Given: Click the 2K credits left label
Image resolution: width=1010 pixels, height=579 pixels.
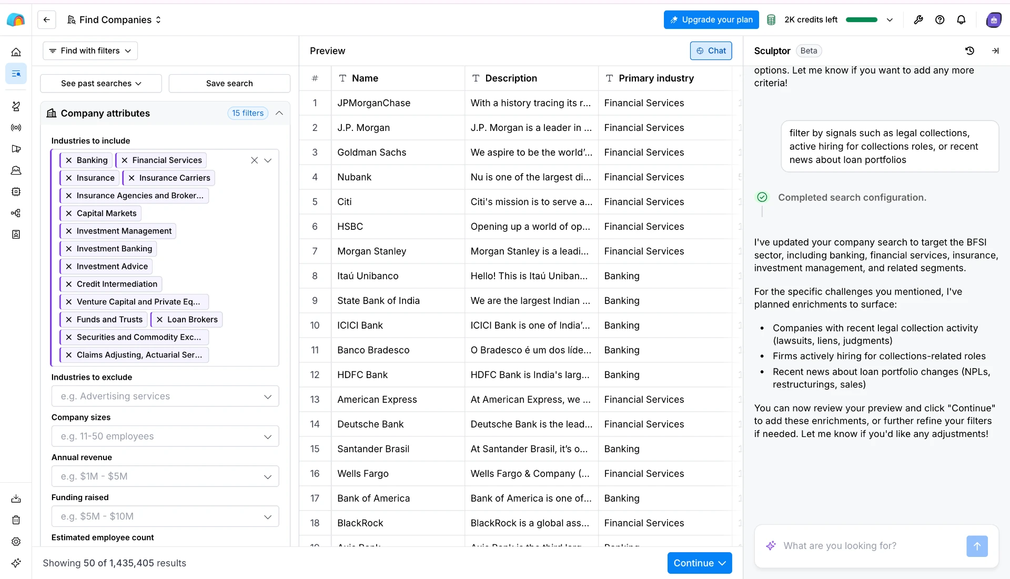Looking at the screenshot, I should pyautogui.click(x=811, y=20).
